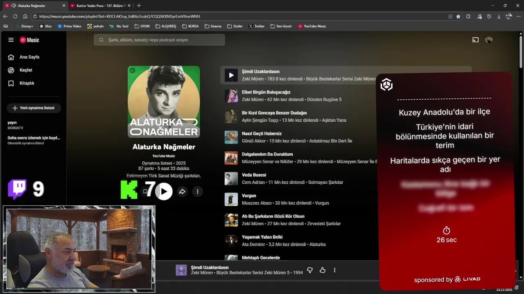
Task: Select Dalgalandım Da Duruldum song
Action: (267, 154)
